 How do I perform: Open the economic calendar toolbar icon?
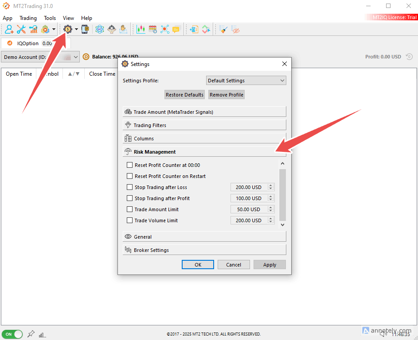coord(153,29)
